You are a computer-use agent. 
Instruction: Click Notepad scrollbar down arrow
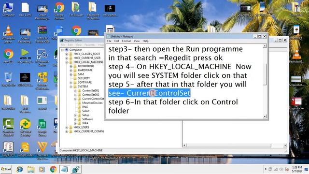[265, 116]
